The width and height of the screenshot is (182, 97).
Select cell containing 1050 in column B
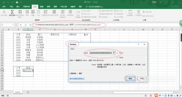(18, 60)
